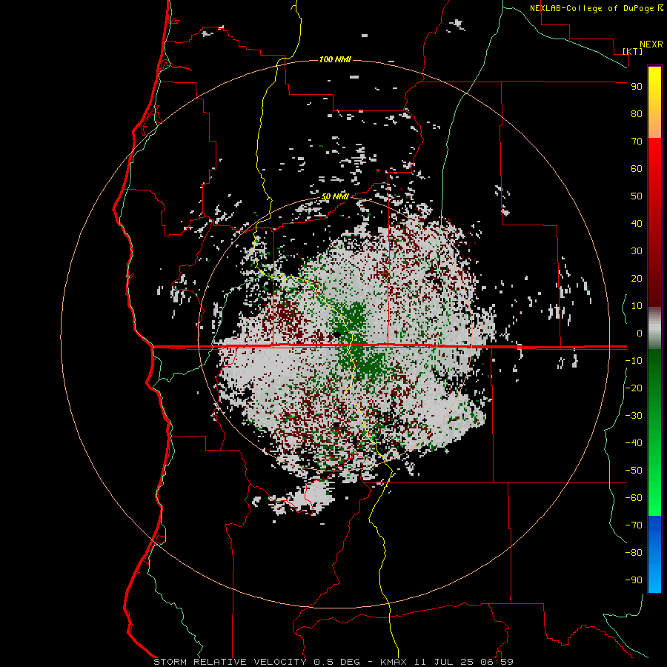This screenshot has width=667, height=667.
Task: Click the 0.5 DEG elevation text
Action: [337, 662]
